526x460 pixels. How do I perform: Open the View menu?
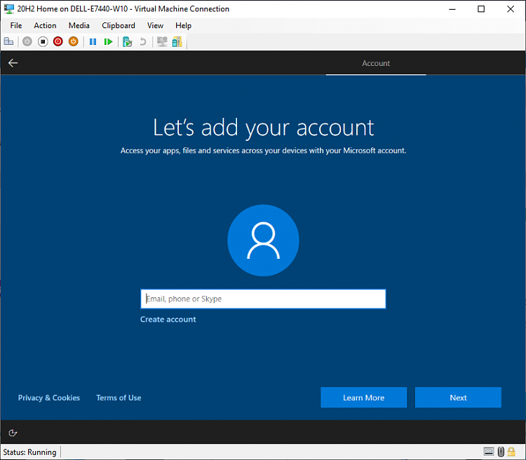(155, 25)
